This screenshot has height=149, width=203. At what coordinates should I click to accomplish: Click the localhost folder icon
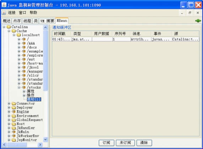[x=19, y=35]
